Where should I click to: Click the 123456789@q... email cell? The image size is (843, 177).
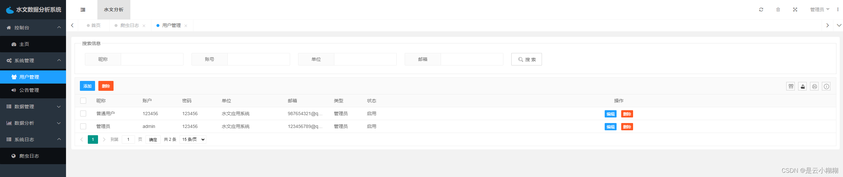(305, 126)
